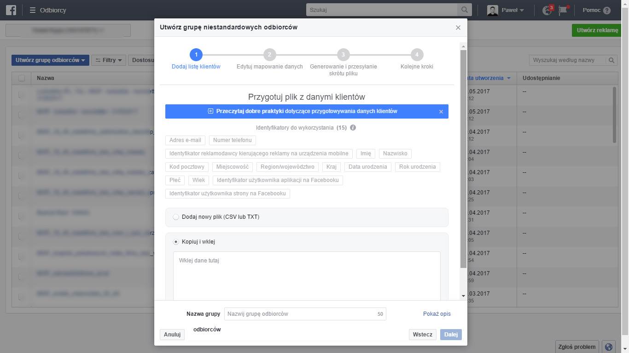This screenshot has width=629, height=353.
Task: Open the globe notifications icon
Action: point(547,10)
